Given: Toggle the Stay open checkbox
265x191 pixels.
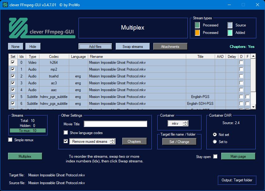Looking at the screenshot, I should pyautogui.click(x=215, y=156).
